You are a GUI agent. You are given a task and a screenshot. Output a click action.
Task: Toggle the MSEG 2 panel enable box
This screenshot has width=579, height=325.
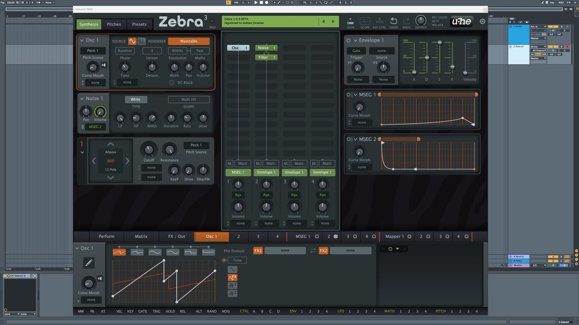pos(348,139)
